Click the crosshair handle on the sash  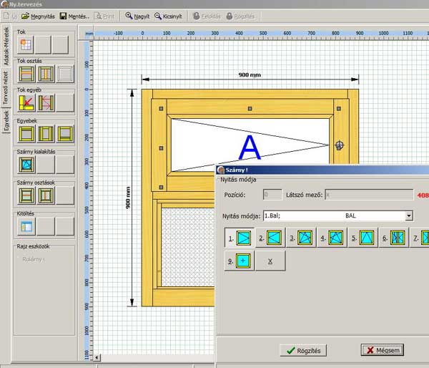click(x=339, y=145)
